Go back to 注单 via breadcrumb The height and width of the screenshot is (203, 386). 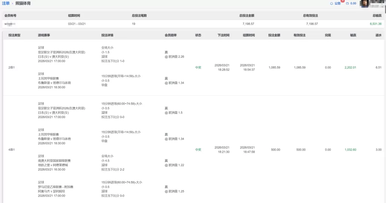(6, 3)
